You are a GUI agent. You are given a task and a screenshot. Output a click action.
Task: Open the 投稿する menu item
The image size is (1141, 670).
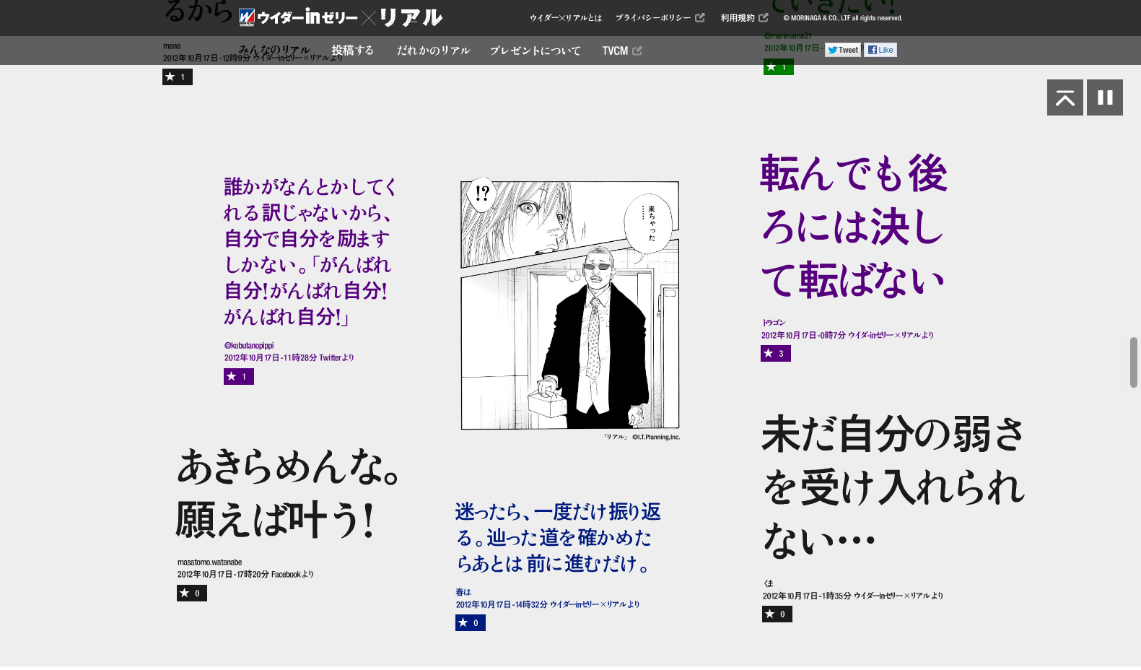(352, 51)
